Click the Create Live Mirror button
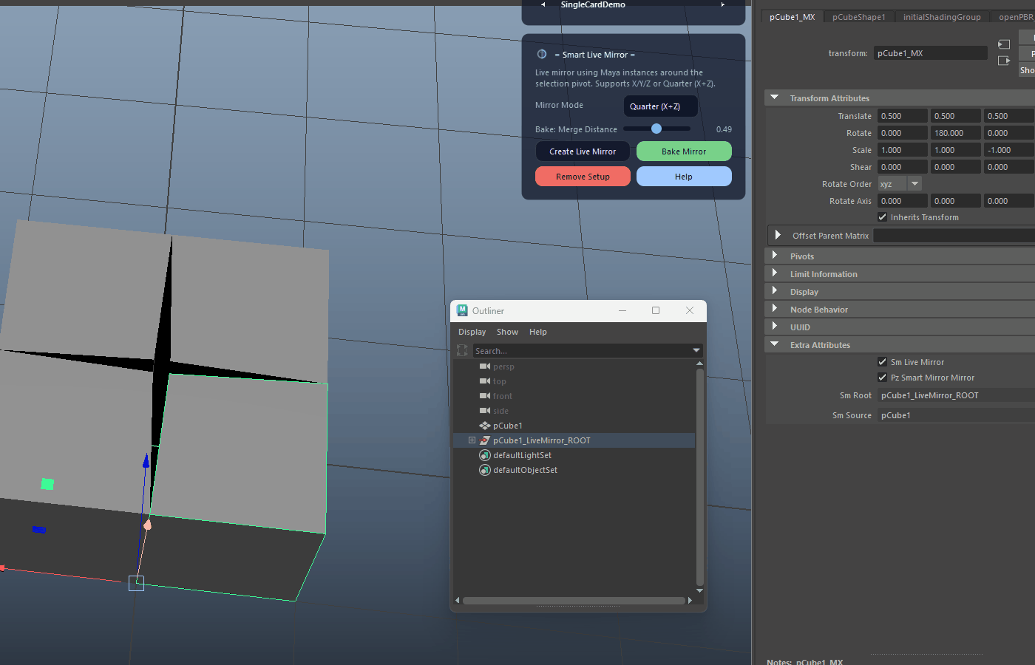 pyautogui.click(x=583, y=151)
